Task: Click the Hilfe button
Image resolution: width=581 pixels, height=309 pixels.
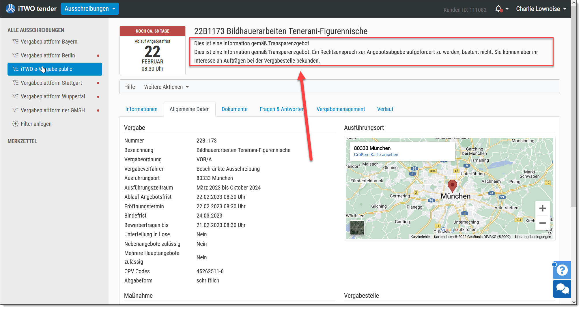Action: pos(130,87)
